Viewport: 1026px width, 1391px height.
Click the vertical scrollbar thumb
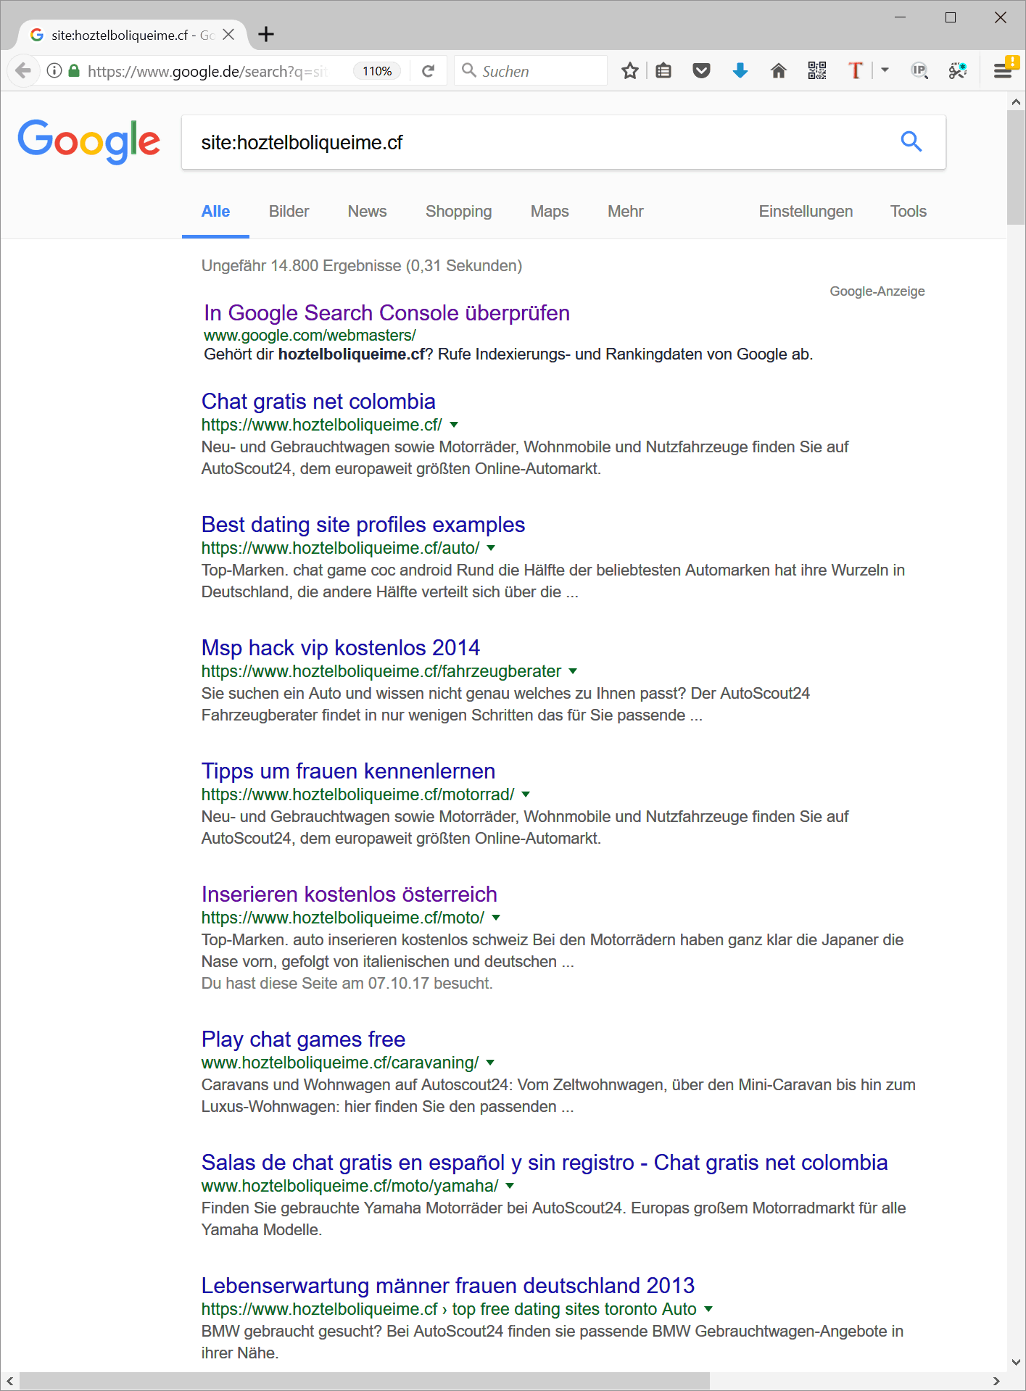[x=1016, y=168]
